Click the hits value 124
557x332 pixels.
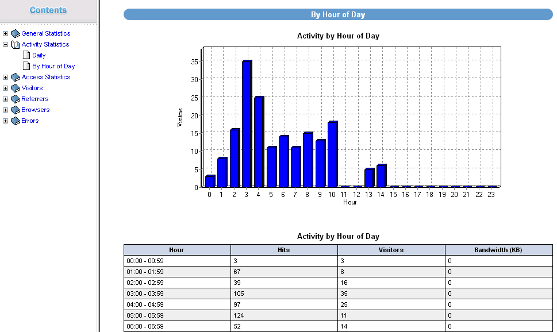tap(239, 316)
